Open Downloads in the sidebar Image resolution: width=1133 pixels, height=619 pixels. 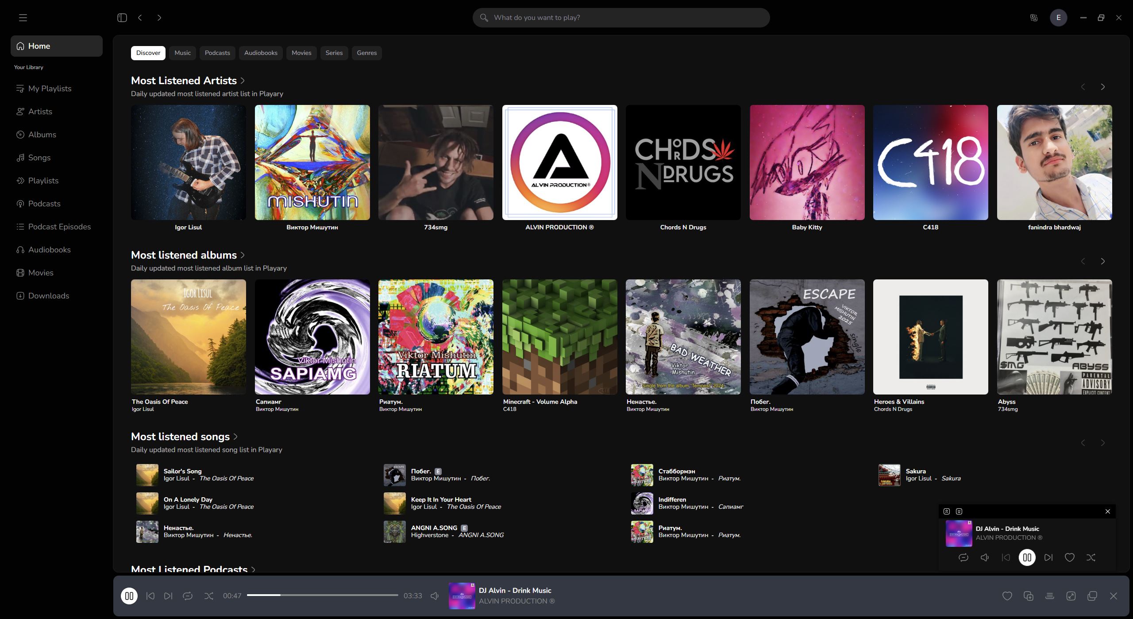[x=57, y=296]
